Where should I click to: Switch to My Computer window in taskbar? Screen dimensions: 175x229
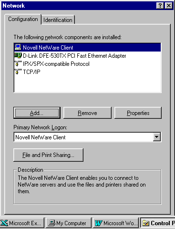tap(69, 223)
